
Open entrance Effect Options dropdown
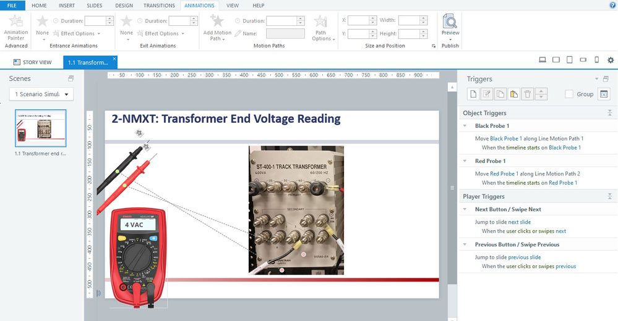pyautogui.click(x=78, y=33)
